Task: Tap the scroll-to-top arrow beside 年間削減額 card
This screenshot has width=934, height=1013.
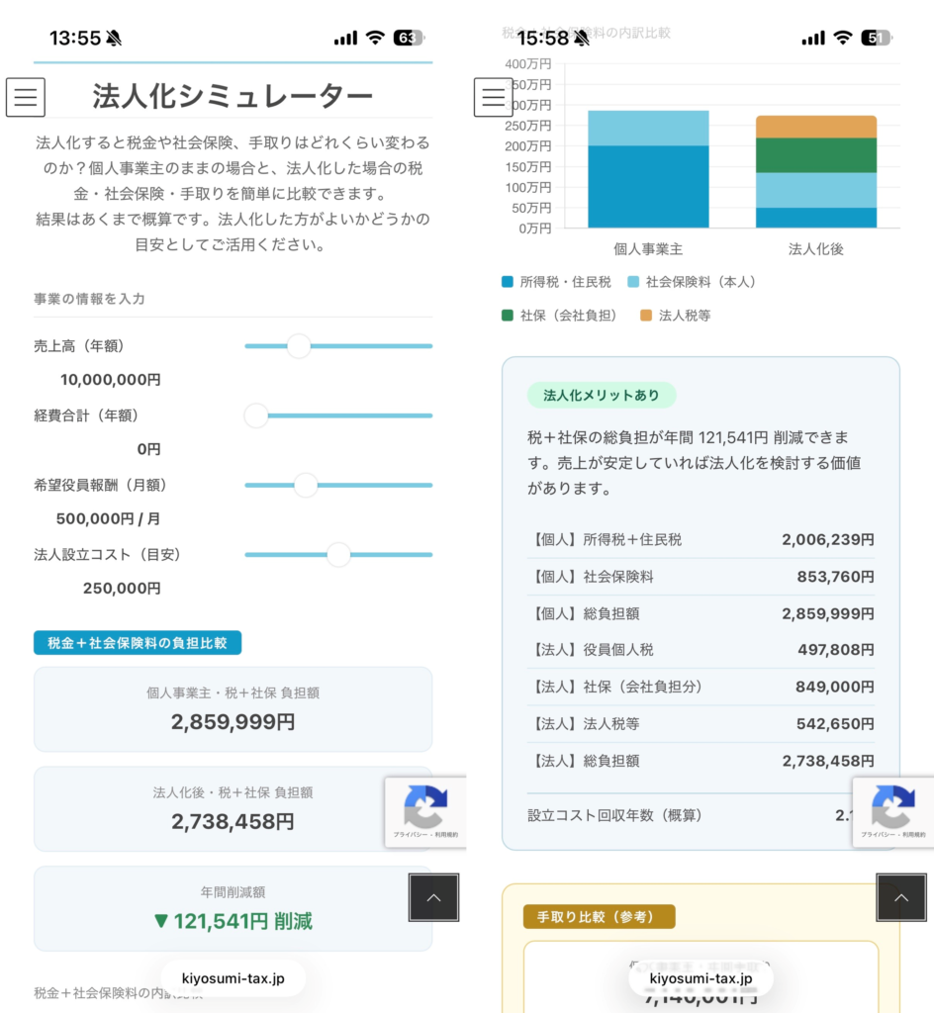Action: click(x=433, y=897)
